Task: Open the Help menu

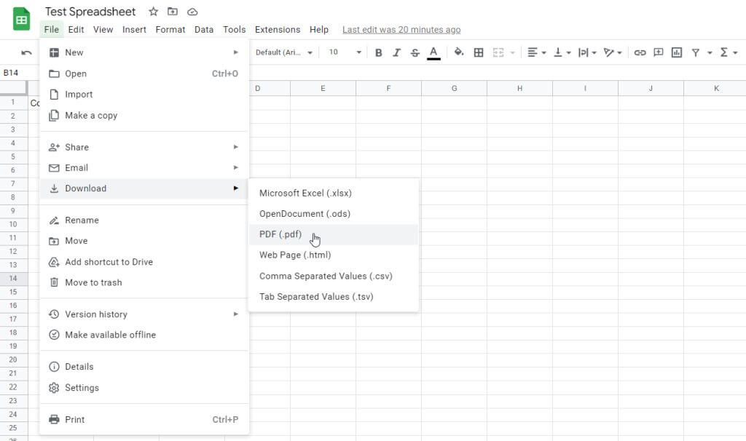Action: tap(319, 29)
